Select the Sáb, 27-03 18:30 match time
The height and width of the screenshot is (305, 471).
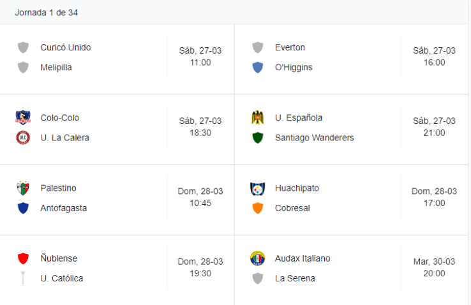200,127
